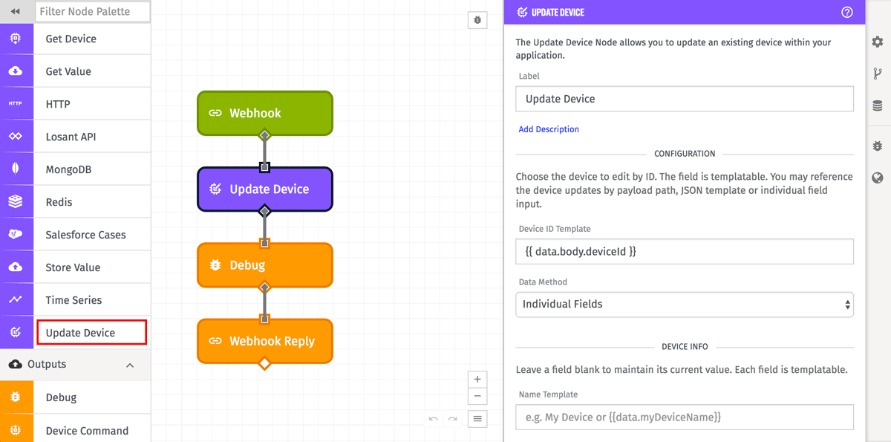Viewport: 891px width, 442px height.
Task: Select Device Command label in palette
Action: pyautogui.click(x=87, y=430)
